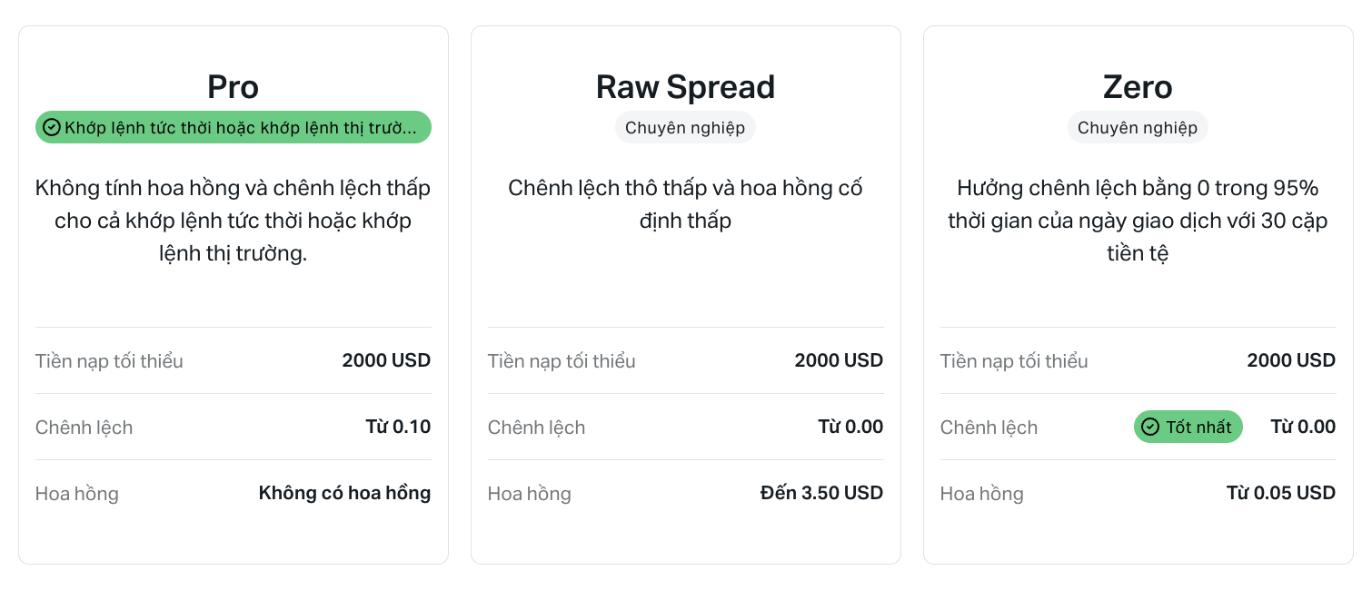Click Chuyên nghiệp tag under Raw Spread
Viewport: 1372px width, 590px height.
pos(685,128)
